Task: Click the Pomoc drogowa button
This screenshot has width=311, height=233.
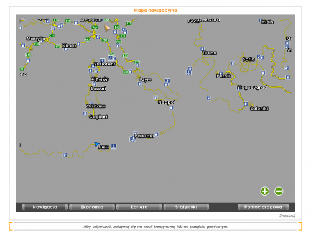Action: coord(263,207)
